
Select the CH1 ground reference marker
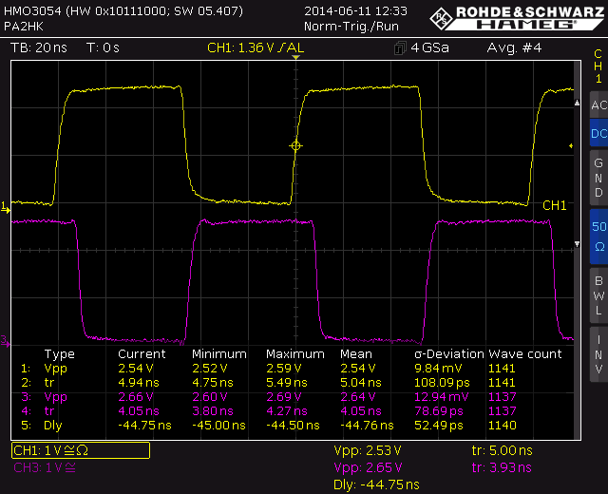5,205
